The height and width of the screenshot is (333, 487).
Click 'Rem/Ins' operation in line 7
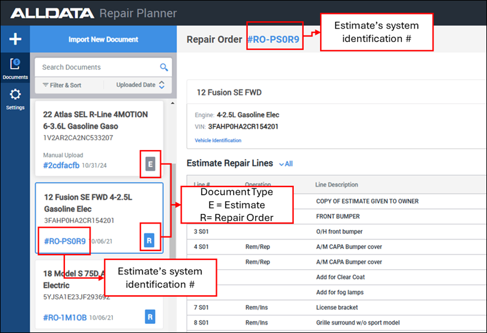(256, 307)
